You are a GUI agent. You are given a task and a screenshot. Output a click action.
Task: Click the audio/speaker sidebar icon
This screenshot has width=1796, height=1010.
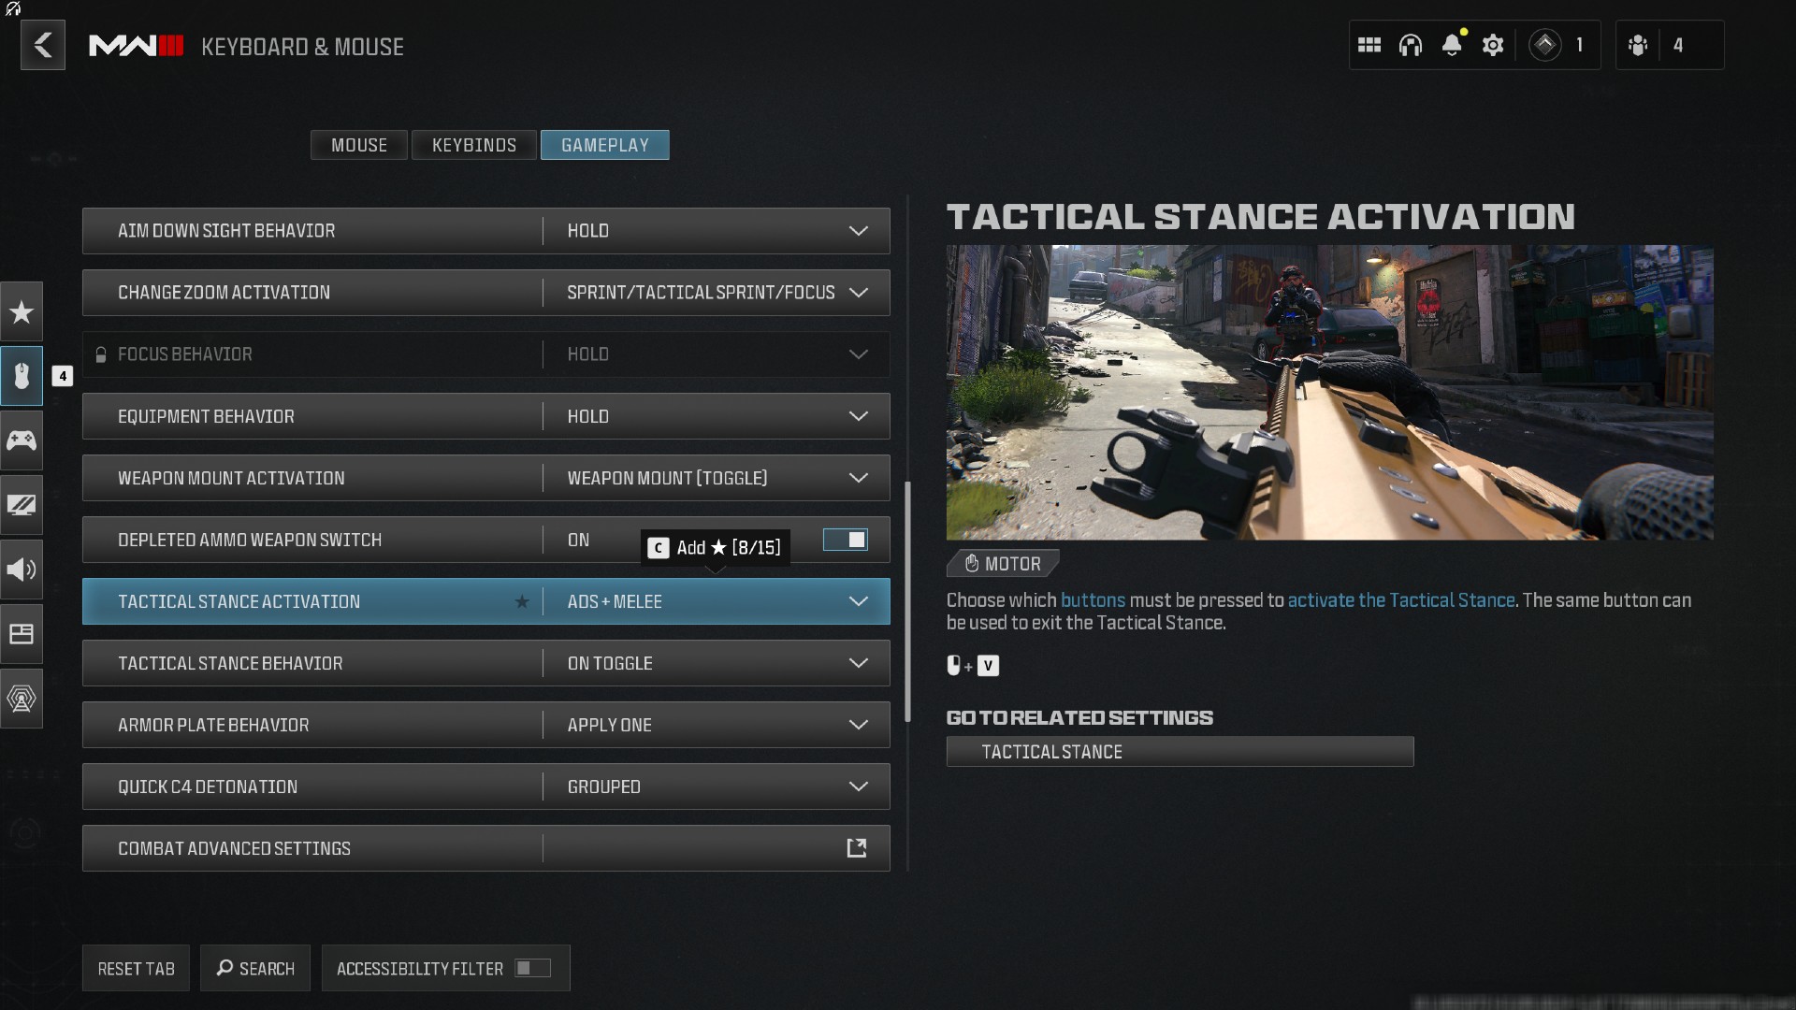point(21,569)
